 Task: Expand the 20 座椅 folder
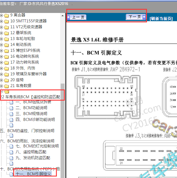[1, 80]
